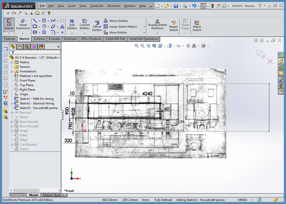
Task: Open the SolidCAM menu
Action: (x=97, y=6)
